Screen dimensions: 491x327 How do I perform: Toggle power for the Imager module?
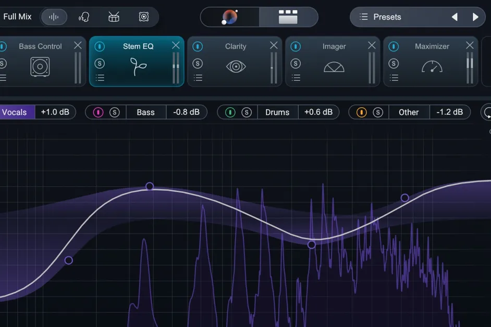coord(296,47)
